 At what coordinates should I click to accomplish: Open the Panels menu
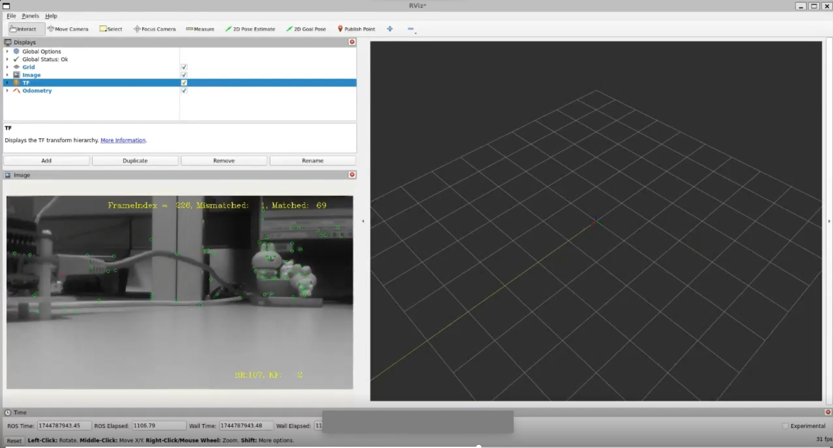[30, 16]
